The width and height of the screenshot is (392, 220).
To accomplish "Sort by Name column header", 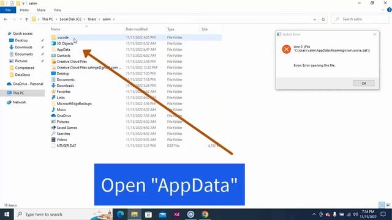I will [55, 29].
